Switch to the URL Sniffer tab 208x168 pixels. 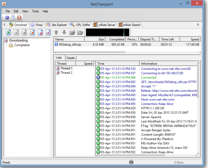point(80,25)
